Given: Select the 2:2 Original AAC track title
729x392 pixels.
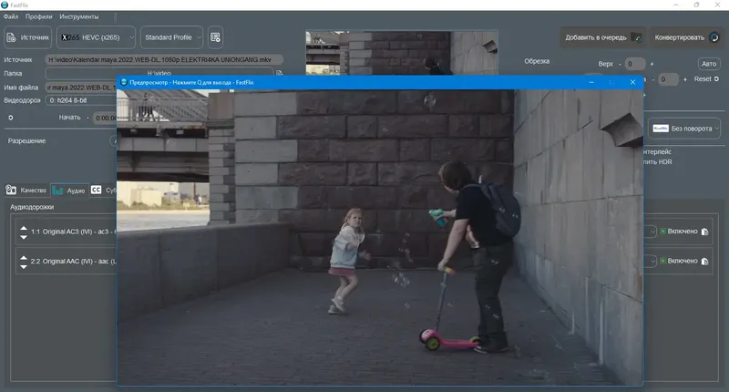Looking at the screenshot, I should click(x=74, y=262).
